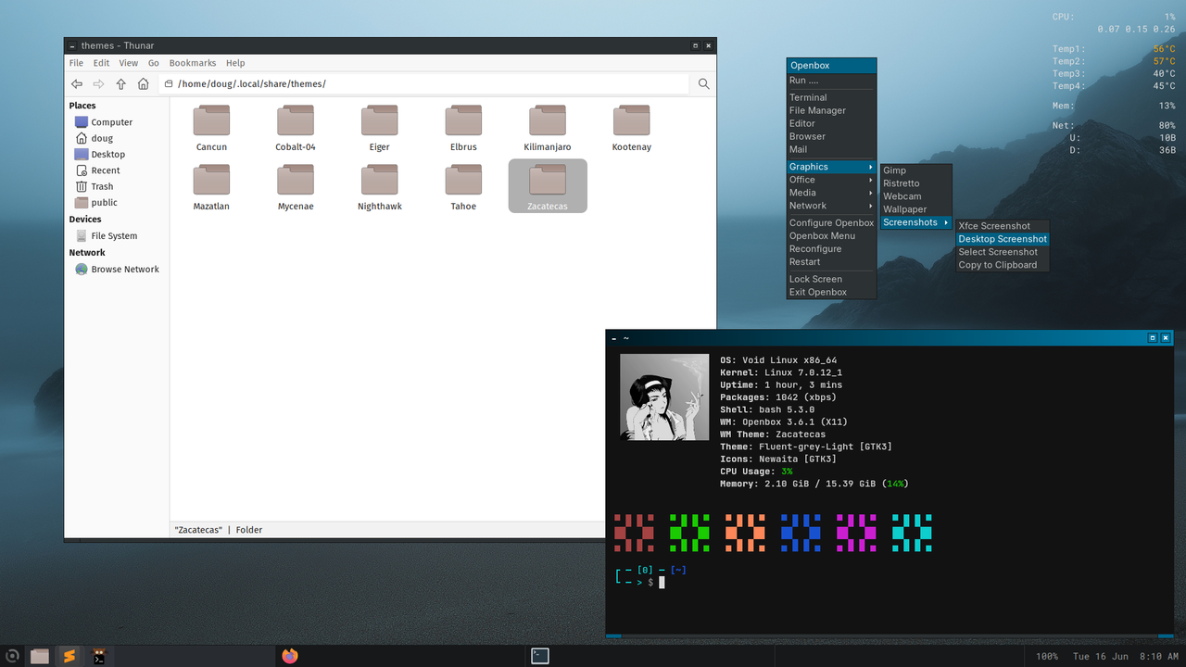
Task: Expand the Screenshots submenu
Action: pyautogui.click(x=916, y=222)
